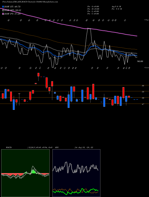Click the ADX (14 day) values text
149x197 pixels.
point(84,147)
